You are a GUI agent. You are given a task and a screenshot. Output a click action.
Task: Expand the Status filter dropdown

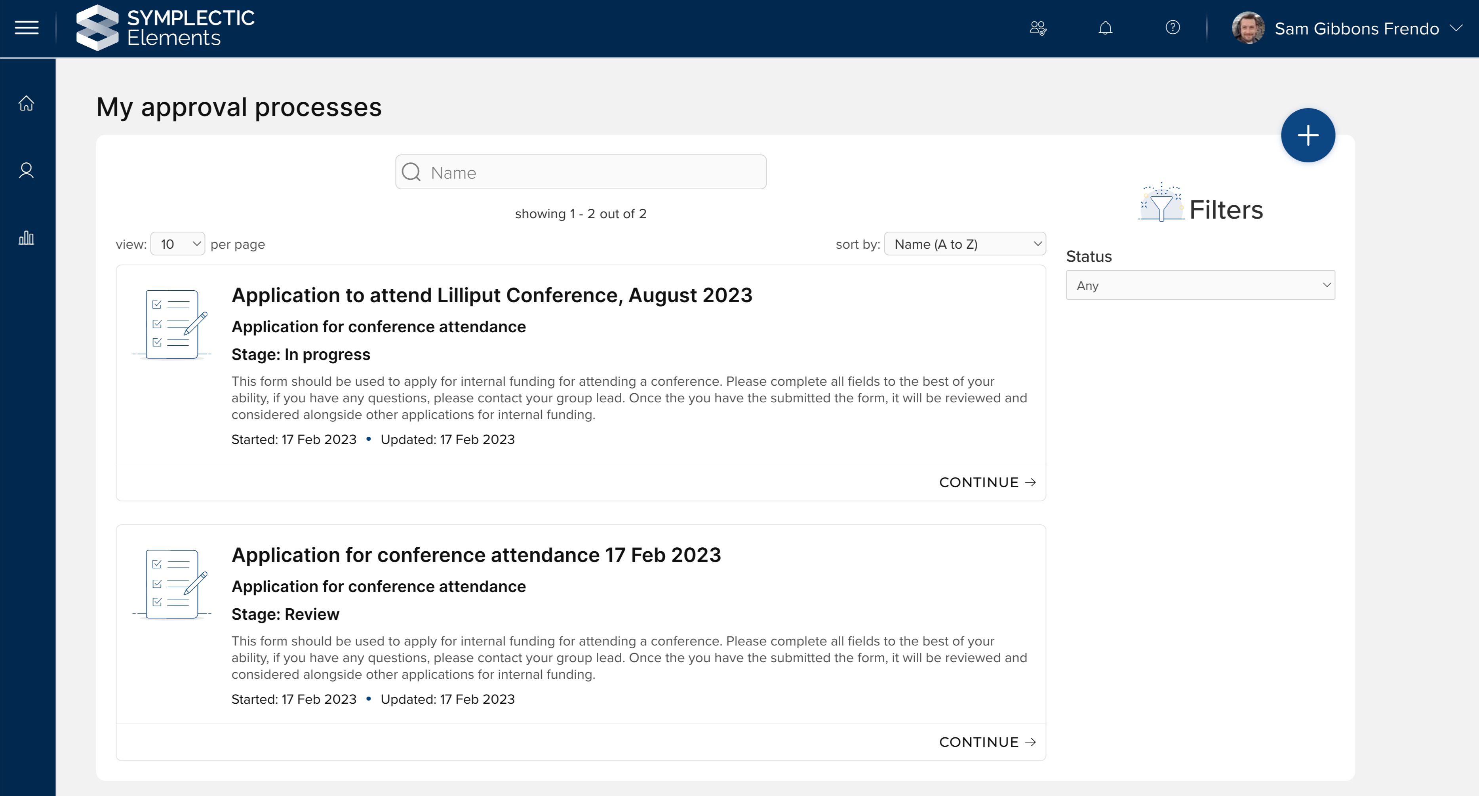[1200, 286]
